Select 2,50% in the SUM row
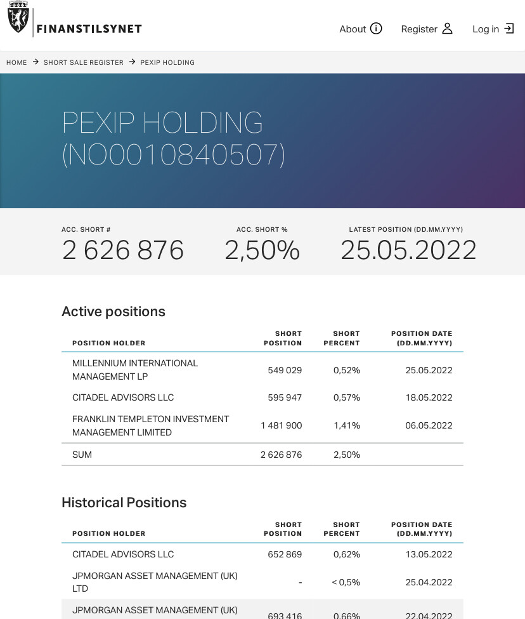 pyautogui.click(x=347, y=455)
